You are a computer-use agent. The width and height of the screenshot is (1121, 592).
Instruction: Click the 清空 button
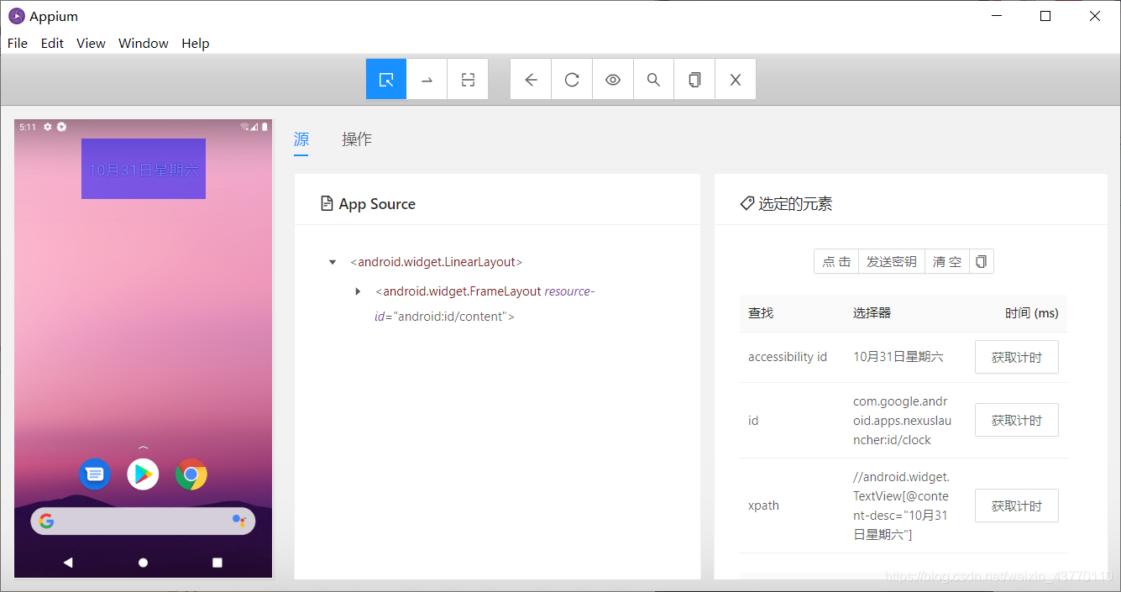click(947, 262)
